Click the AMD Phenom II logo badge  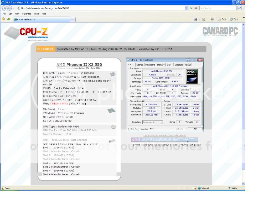click(192, 77)
